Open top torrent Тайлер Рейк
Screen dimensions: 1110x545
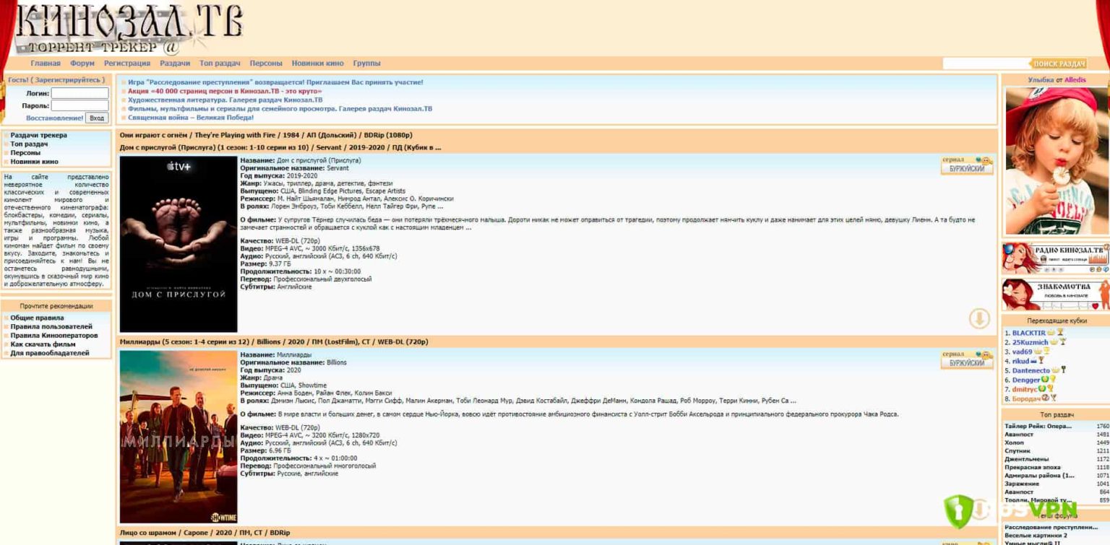tap(1038, 426)
